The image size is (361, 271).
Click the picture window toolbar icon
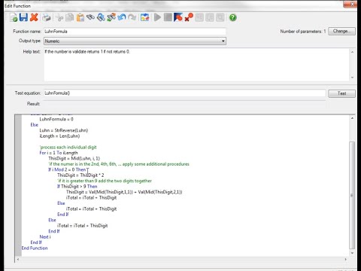pos(144,17)
